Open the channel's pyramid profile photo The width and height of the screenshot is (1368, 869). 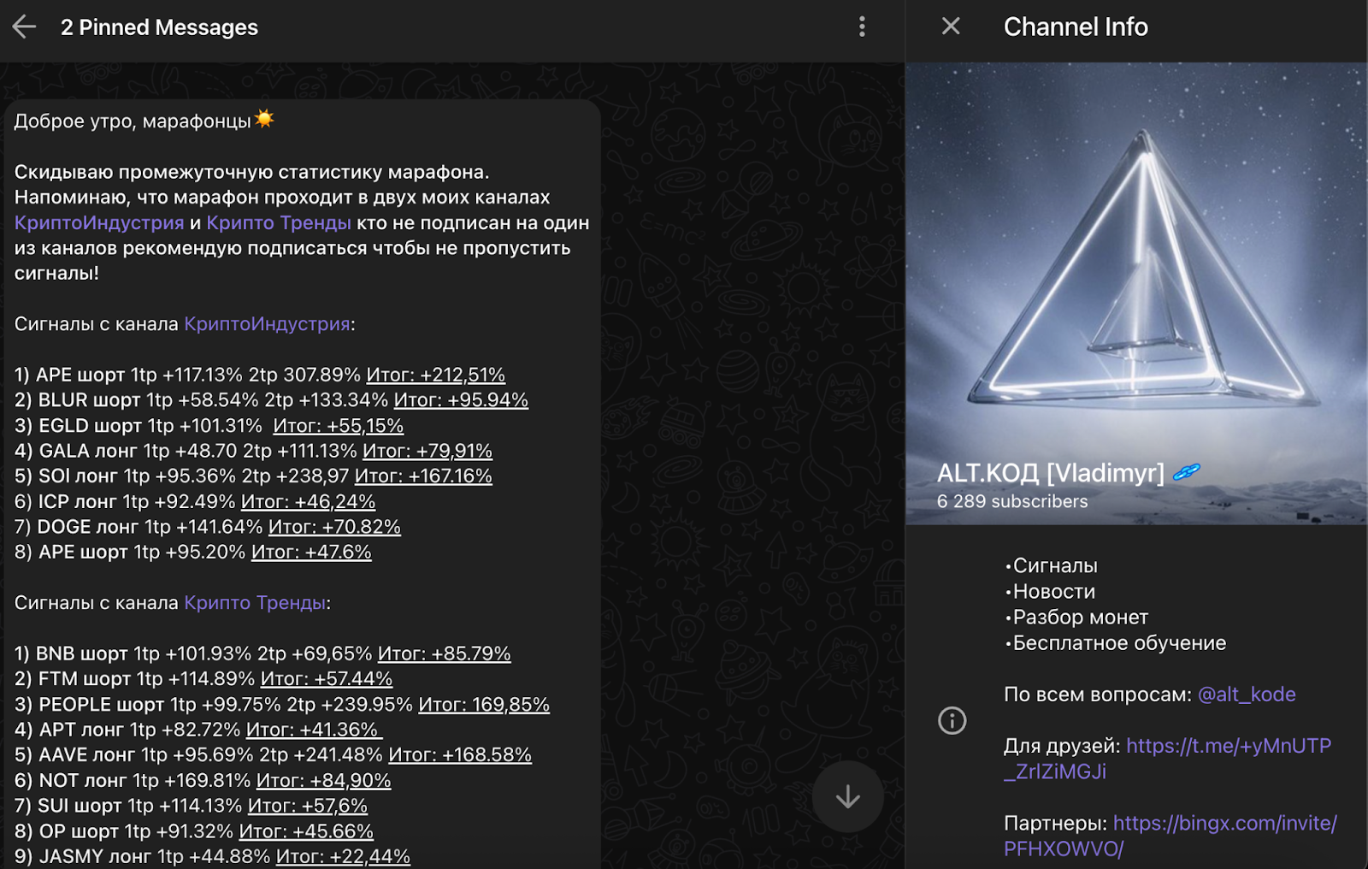point(1137,293)
